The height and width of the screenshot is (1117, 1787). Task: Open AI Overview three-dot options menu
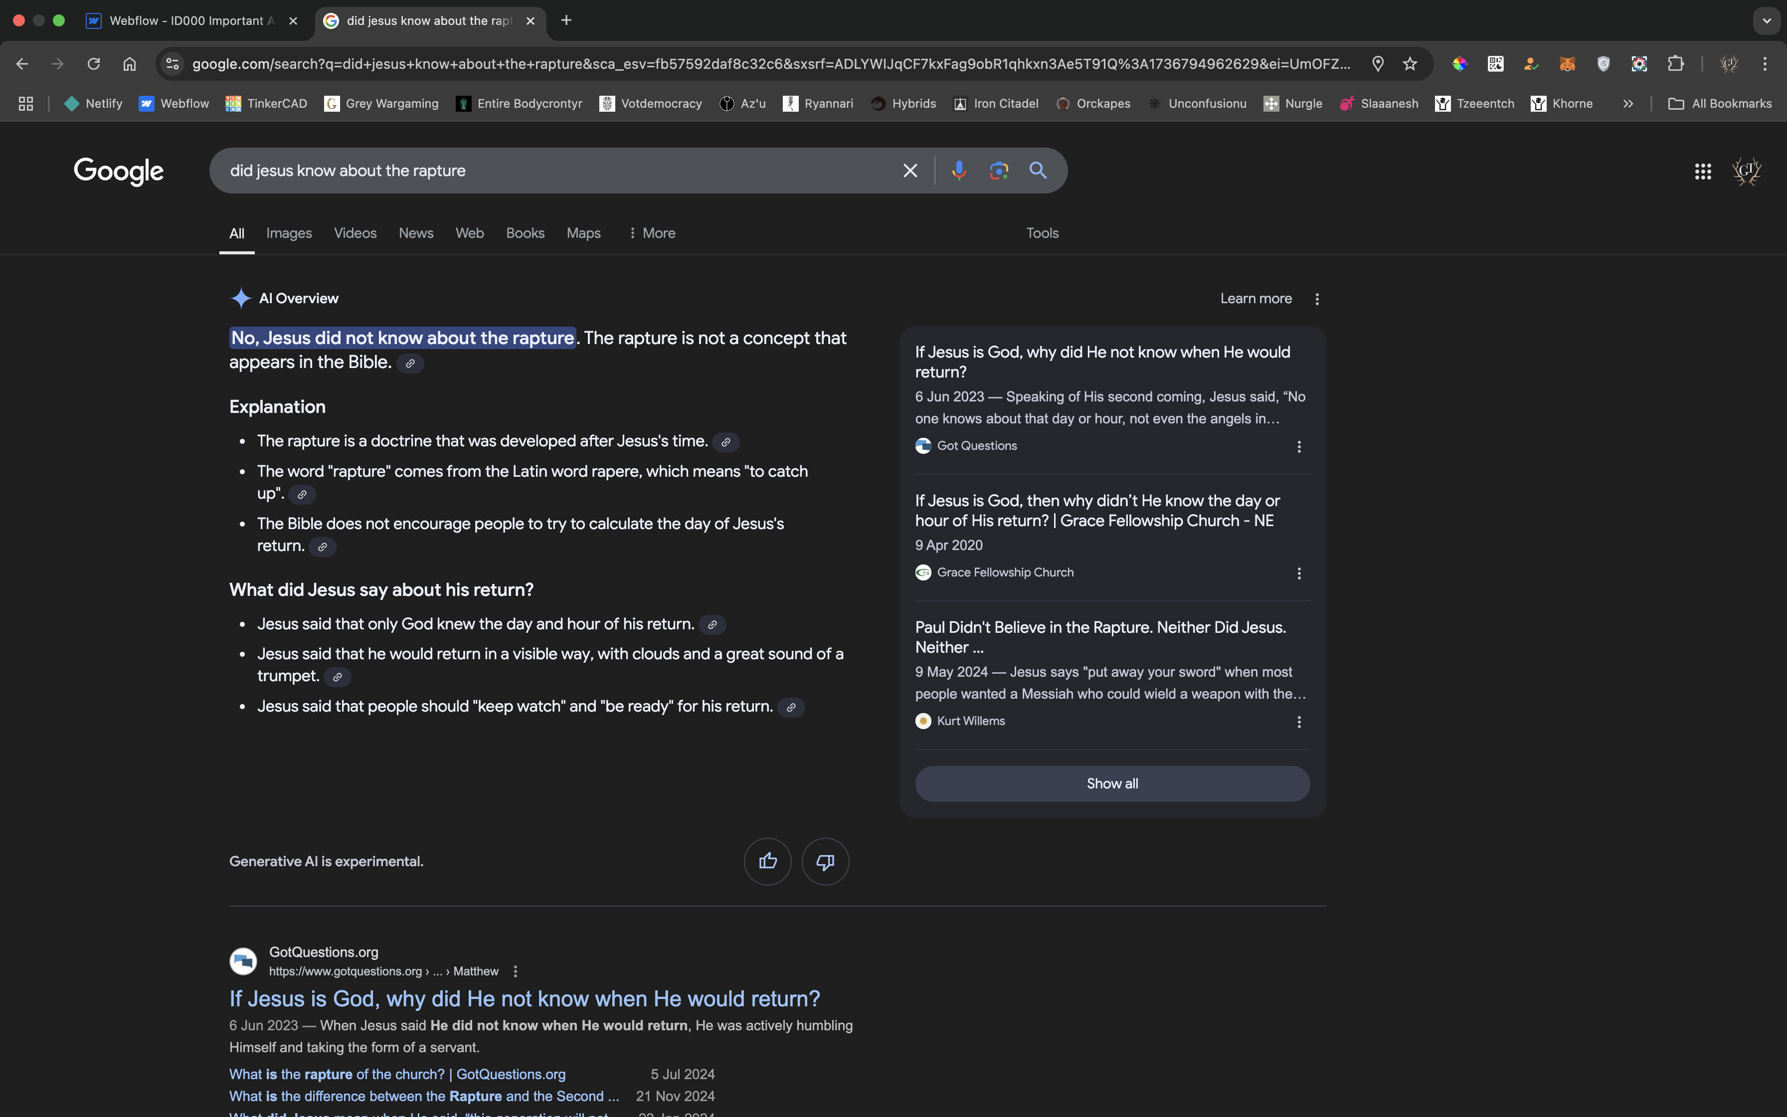coord(1317,299)
